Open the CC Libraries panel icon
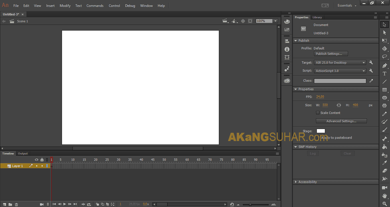390x207 pixels. [x=287, y=81]
